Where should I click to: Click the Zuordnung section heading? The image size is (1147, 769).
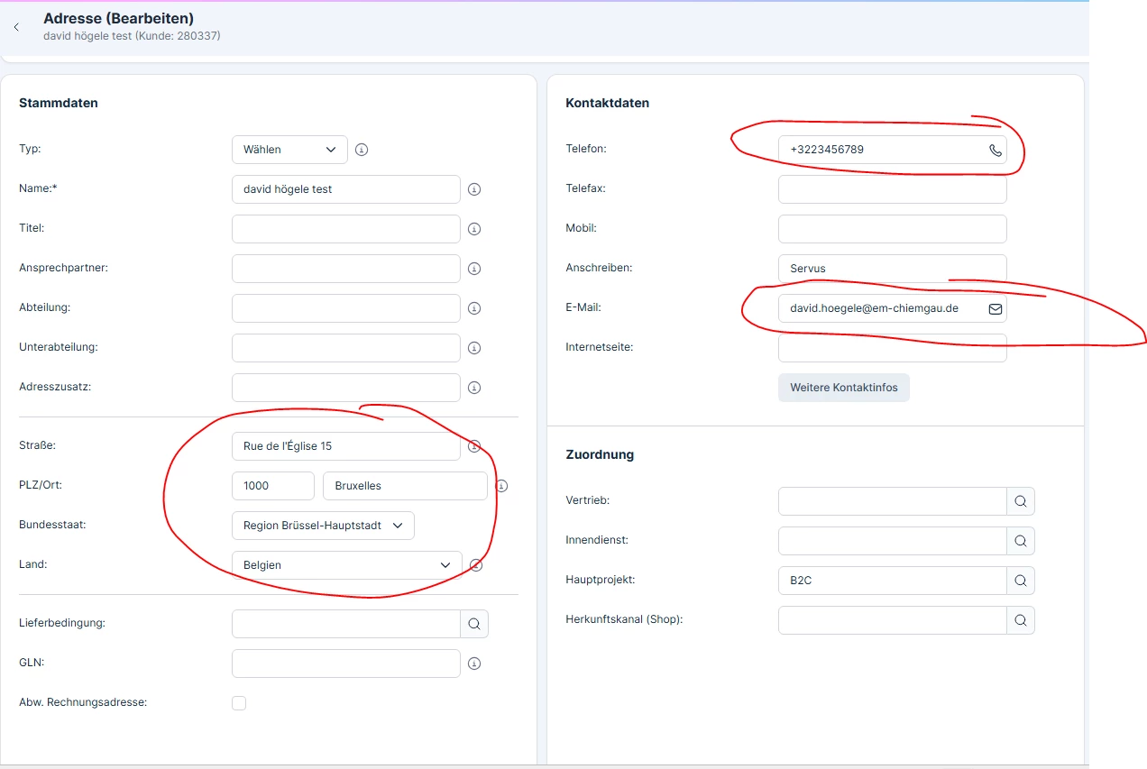[x=600, y=455]
